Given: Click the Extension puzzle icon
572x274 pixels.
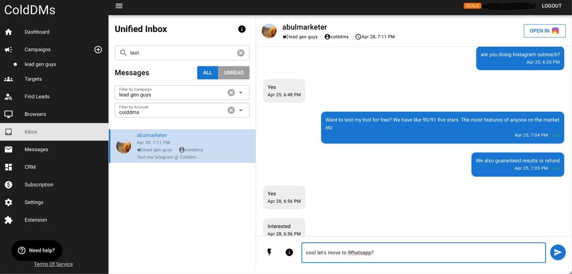Looking at the screenshot, I should coord(8,220).
